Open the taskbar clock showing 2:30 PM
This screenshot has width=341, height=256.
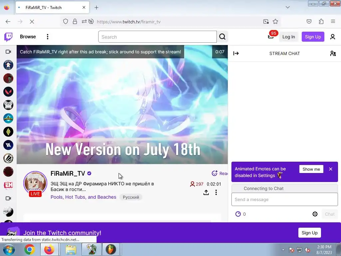[324, 250]
